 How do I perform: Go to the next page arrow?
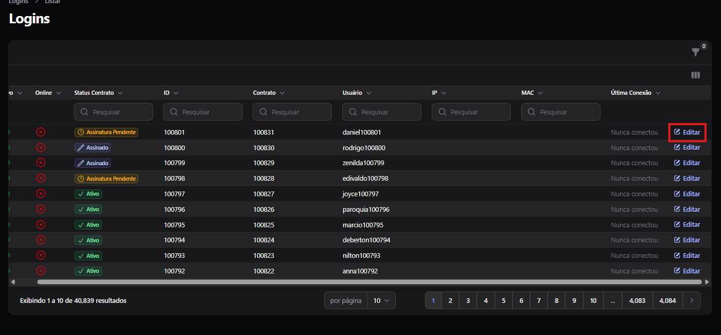(692, 300)
